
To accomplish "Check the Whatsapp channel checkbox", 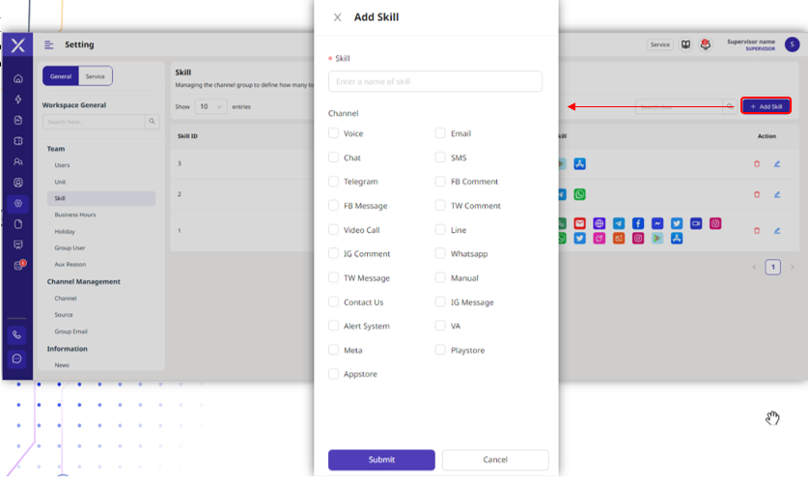I will 440,254.
